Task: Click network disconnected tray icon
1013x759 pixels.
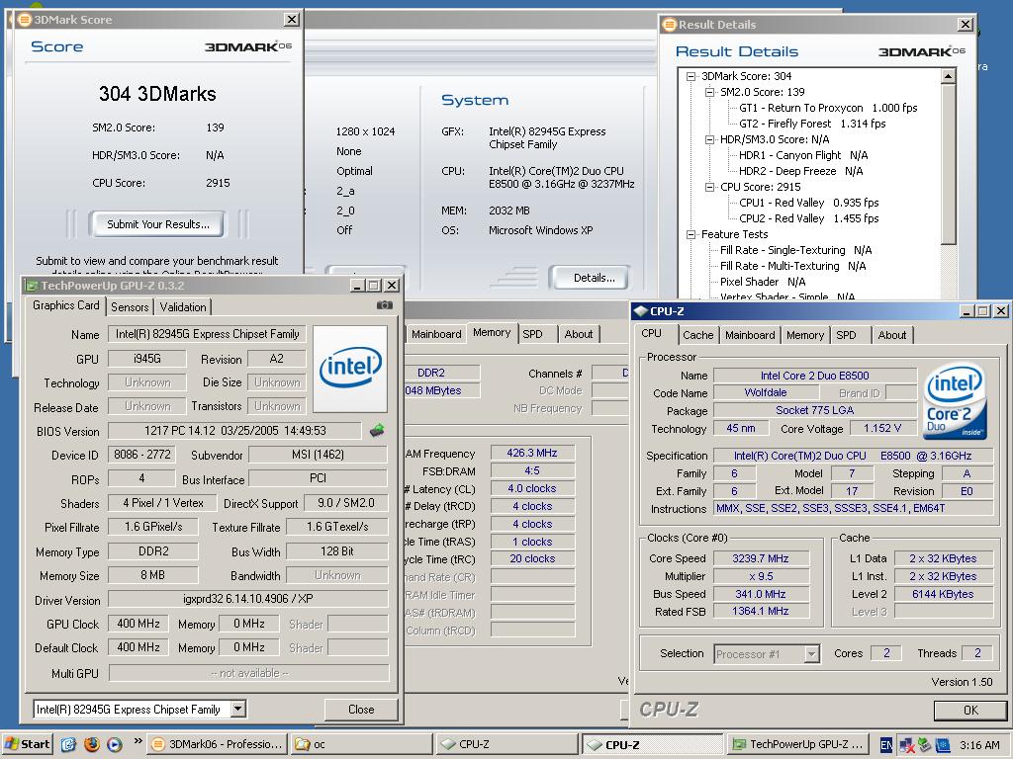Action: click(906, 745)
